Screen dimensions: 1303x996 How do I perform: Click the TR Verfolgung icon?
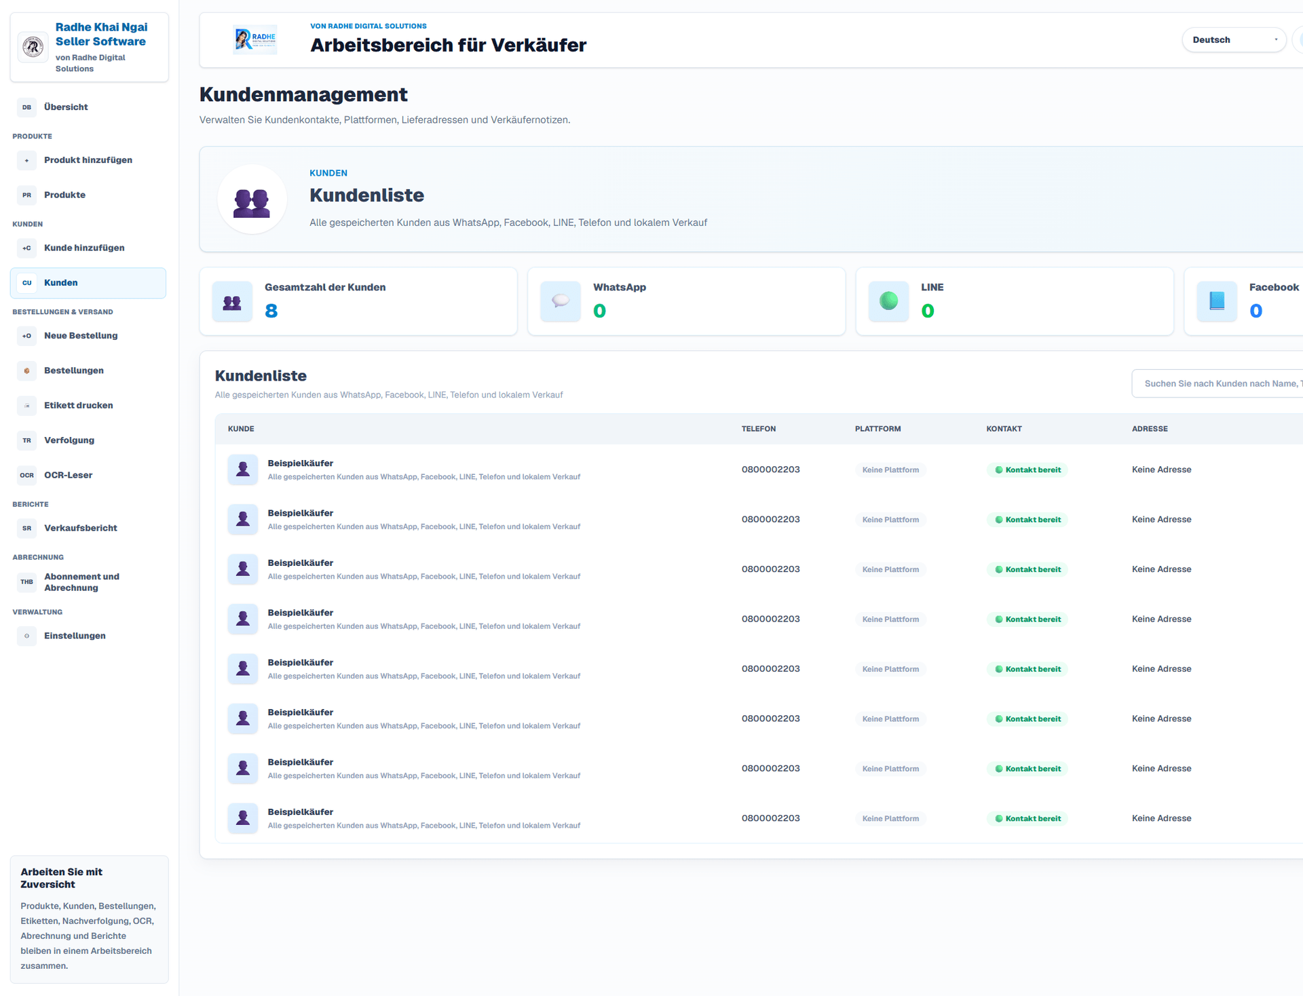26,440
